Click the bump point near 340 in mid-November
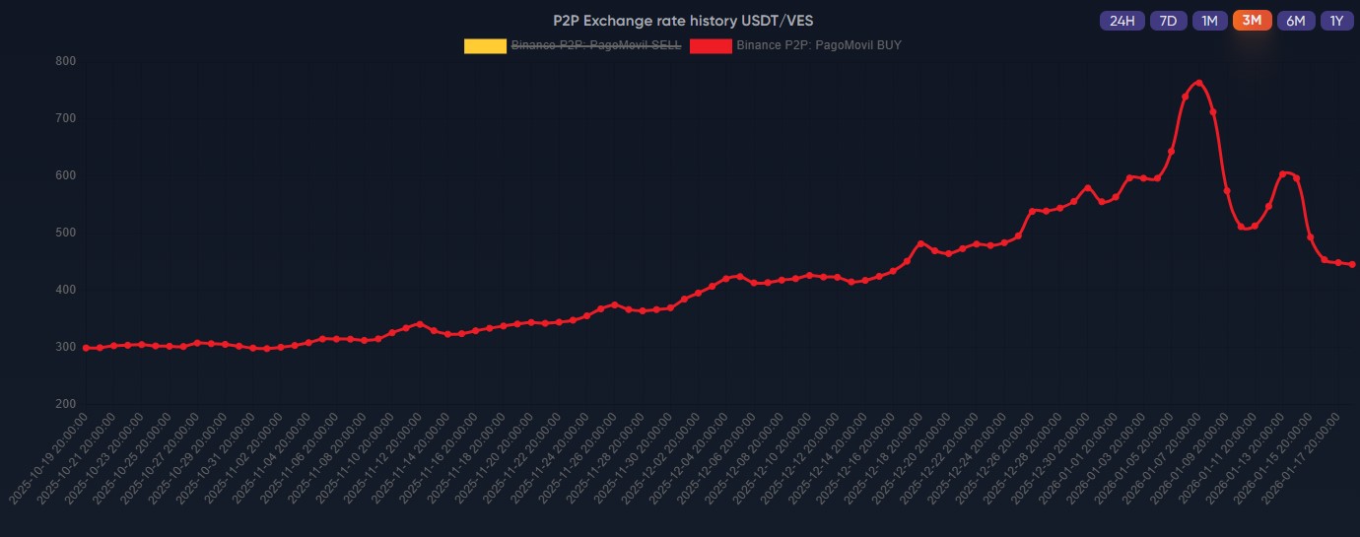 420,323
